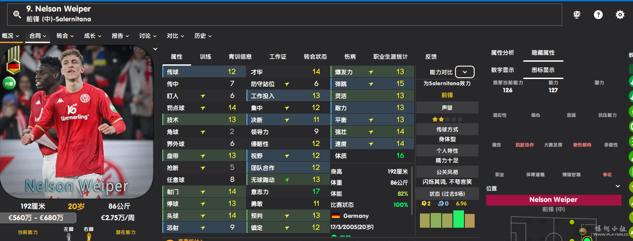Select the 反馈 feedback tab
633x241 pixels.
(431, 57)
